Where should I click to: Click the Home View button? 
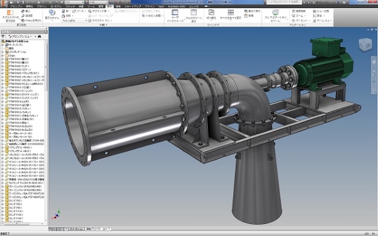tap(323, 21)
